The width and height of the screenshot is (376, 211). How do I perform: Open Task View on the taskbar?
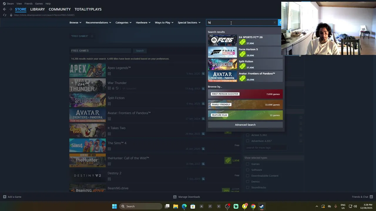click(167, 206)
